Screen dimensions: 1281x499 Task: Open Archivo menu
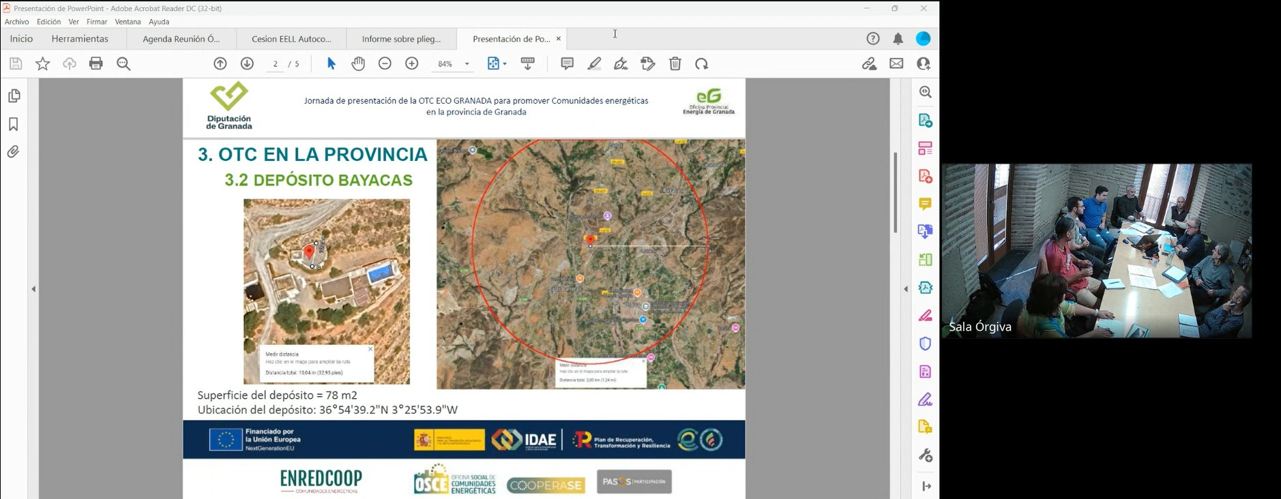coord(17,22)
